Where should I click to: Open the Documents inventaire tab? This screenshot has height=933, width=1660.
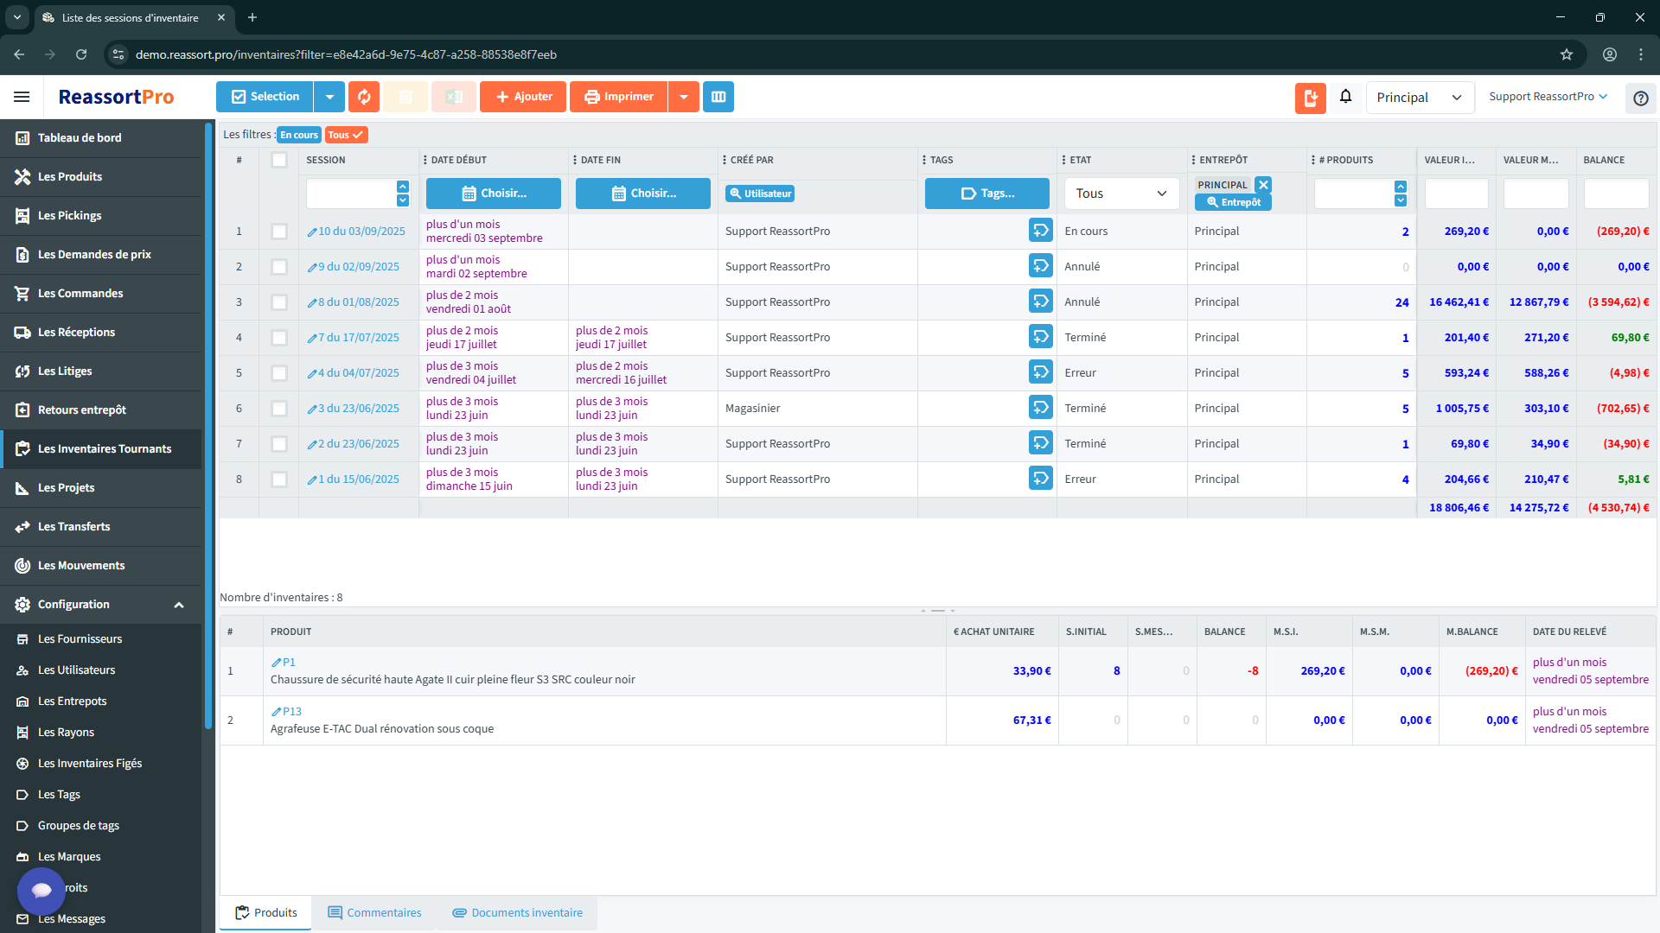[517, 912]
